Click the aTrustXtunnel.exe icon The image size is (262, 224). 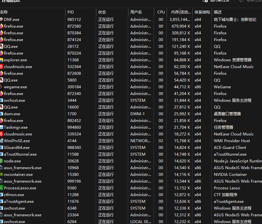(1, 154)
